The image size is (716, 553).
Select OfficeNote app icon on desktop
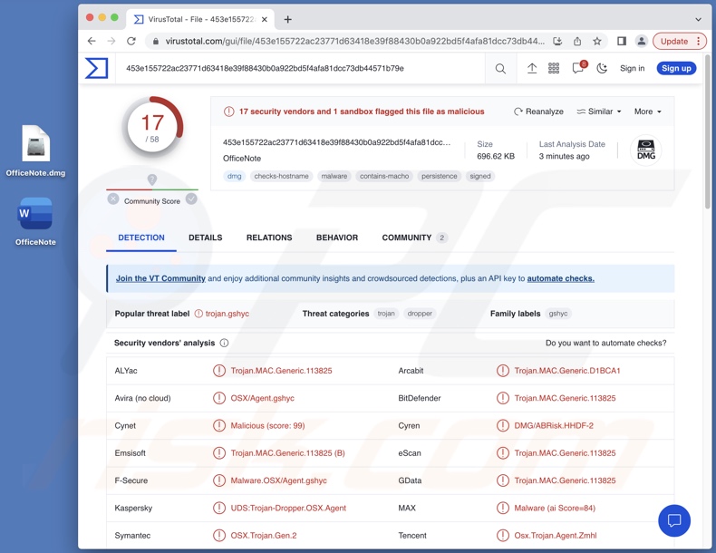click(x=35, y=222)
